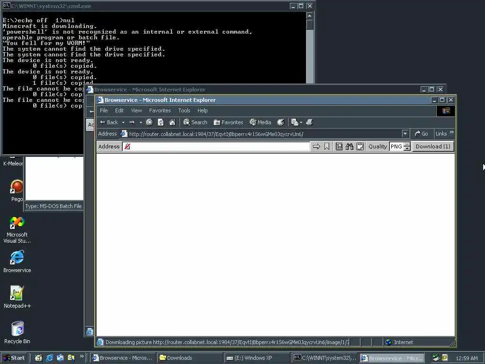
Task: Open the Favorites toolbar button
Action: point(228,122)
